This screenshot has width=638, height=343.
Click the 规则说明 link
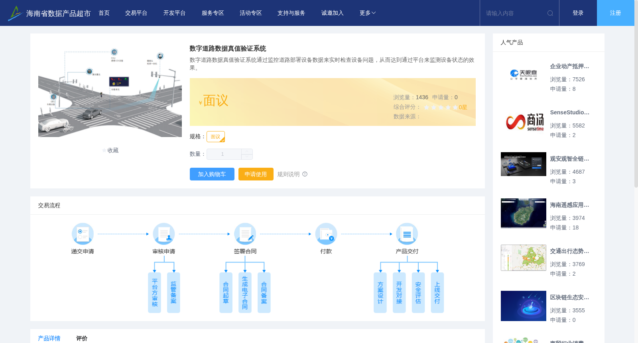click(288, 174)
